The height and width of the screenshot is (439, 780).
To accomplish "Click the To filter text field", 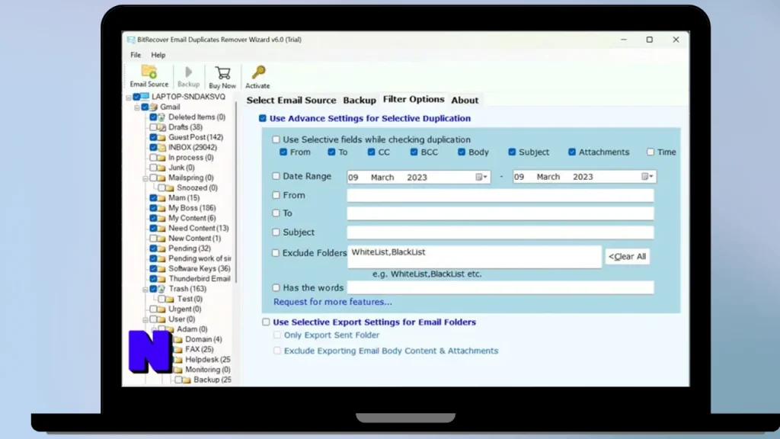I will click(x=500, y=213).
